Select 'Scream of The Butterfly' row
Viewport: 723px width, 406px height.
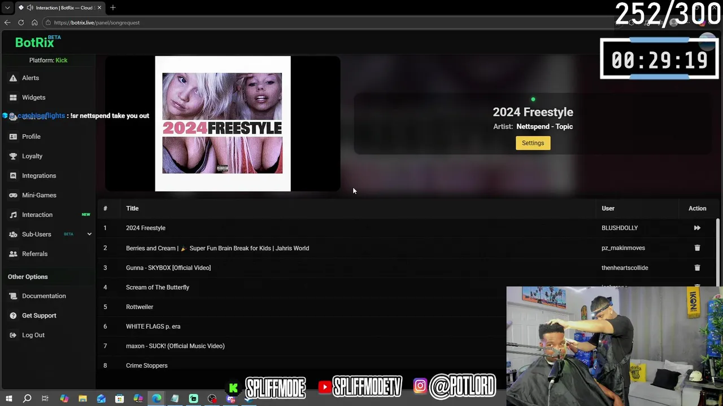[x=158, y=288]
